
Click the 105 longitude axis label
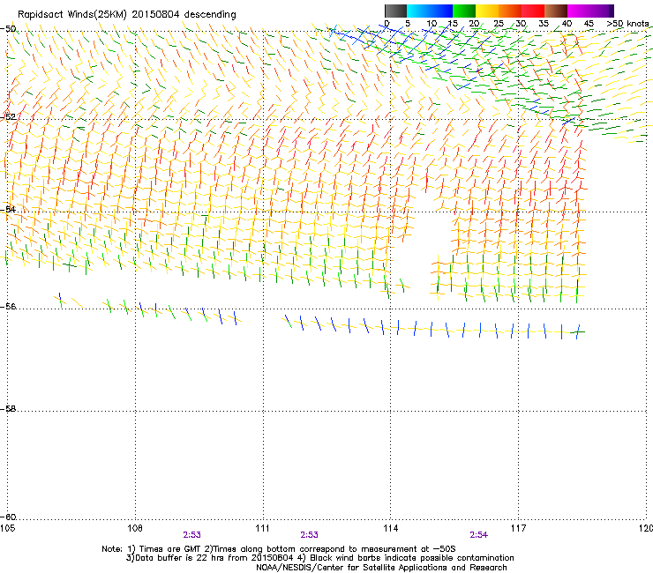(7, 528)
